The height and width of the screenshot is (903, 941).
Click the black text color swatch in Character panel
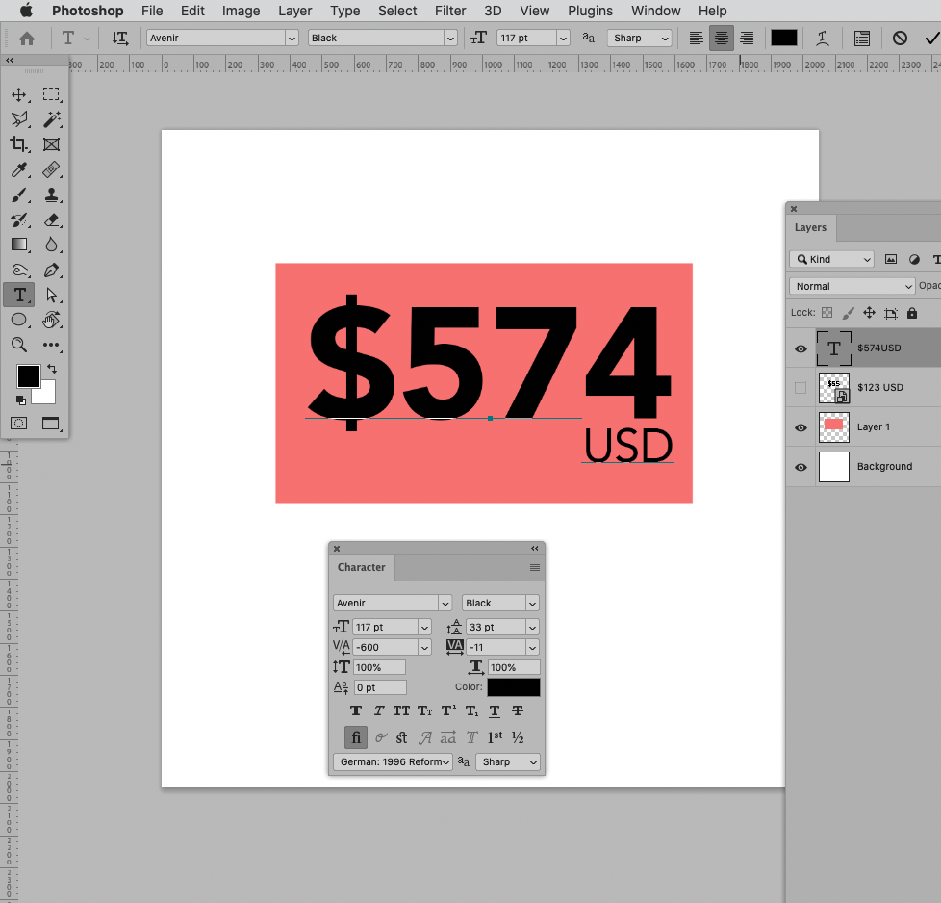click(514, 687)
